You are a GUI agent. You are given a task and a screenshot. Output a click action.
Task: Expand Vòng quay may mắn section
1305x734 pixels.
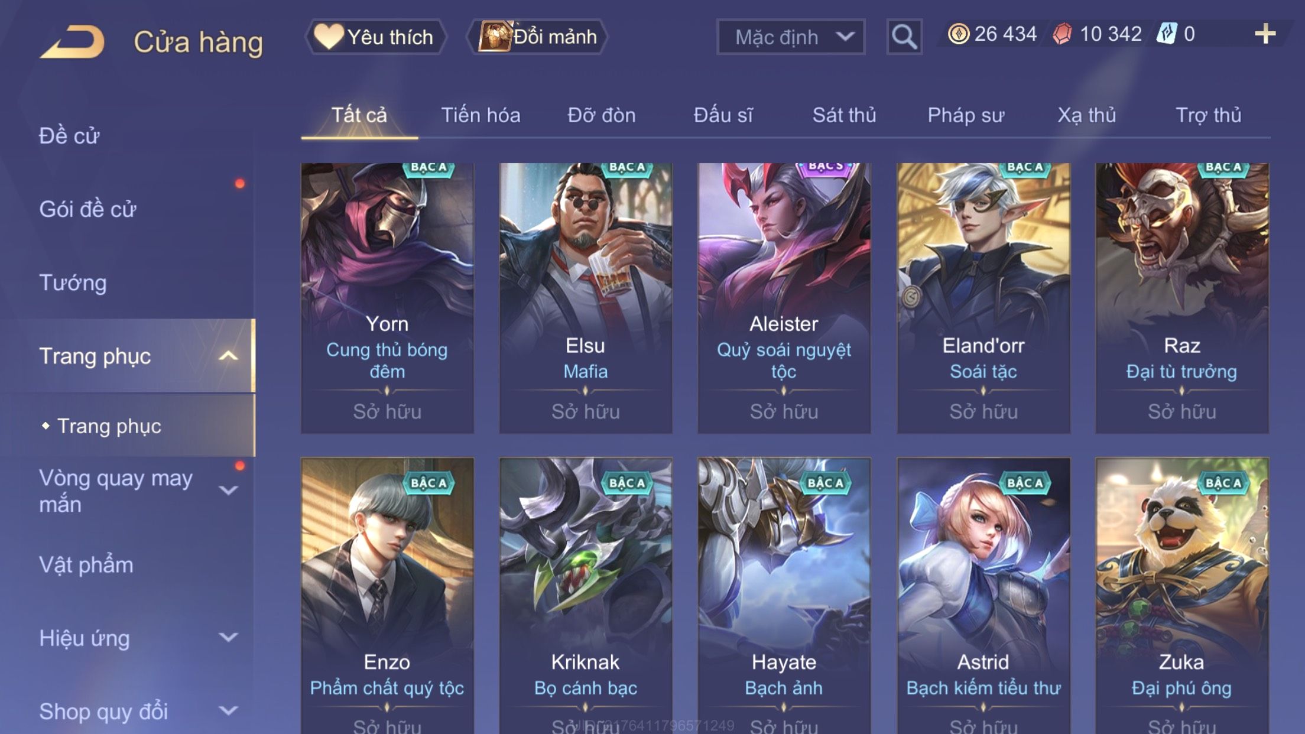point(228,491)
